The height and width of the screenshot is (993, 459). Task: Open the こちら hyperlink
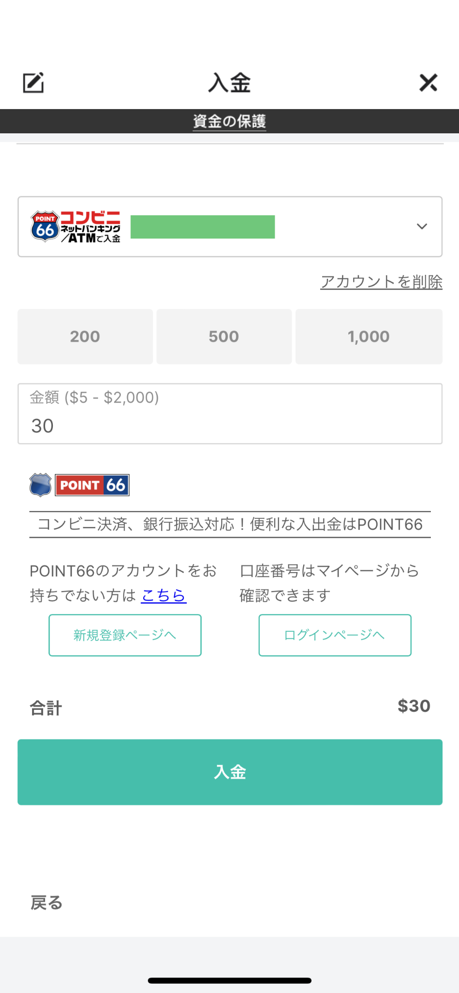coord(164,595)
